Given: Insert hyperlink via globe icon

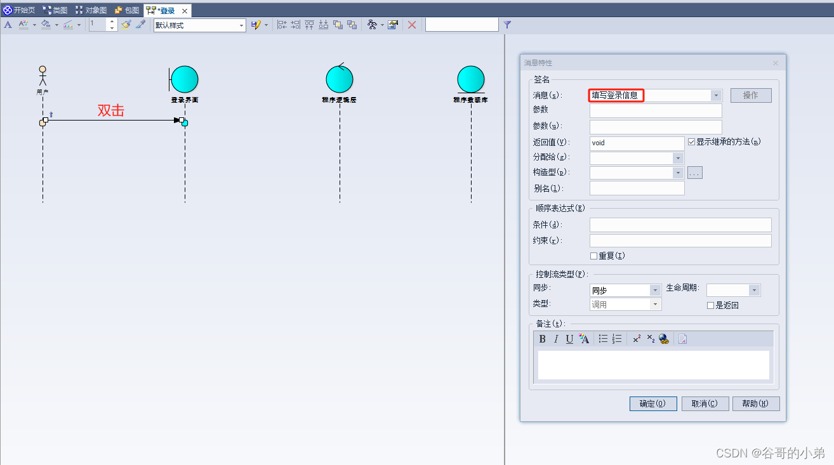Looking at the screenshot, I should tap(664, 339).
